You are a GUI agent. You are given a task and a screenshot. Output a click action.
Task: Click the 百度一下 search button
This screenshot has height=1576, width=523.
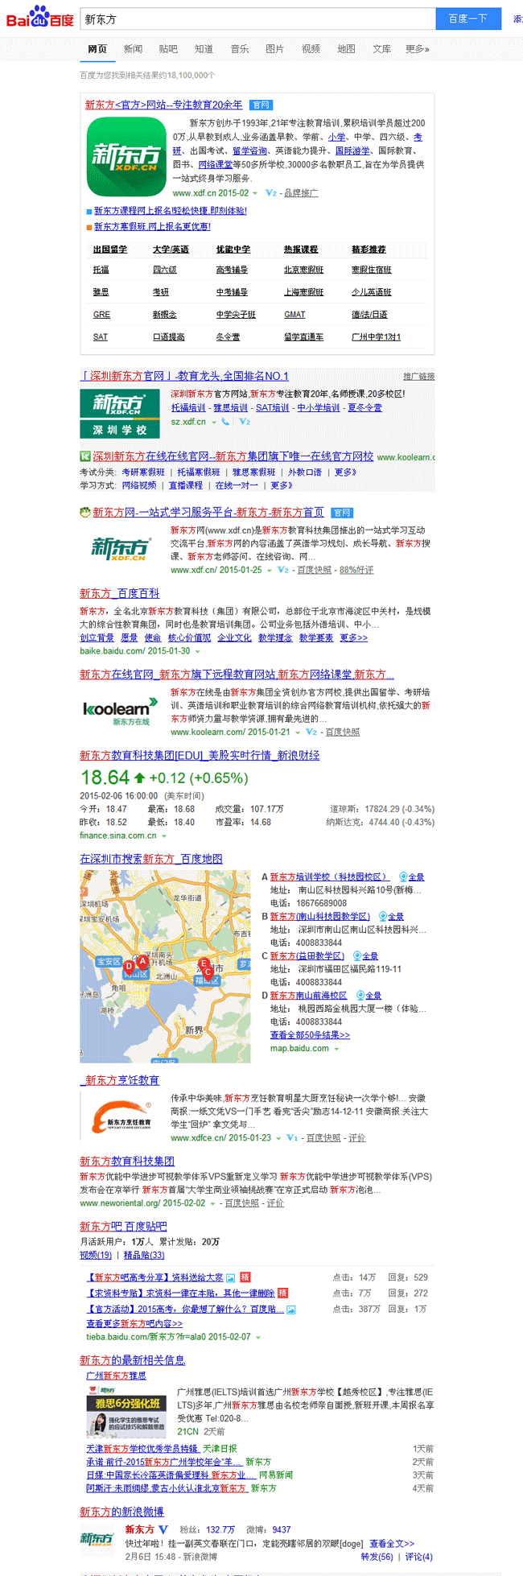[x=468, y=19]
